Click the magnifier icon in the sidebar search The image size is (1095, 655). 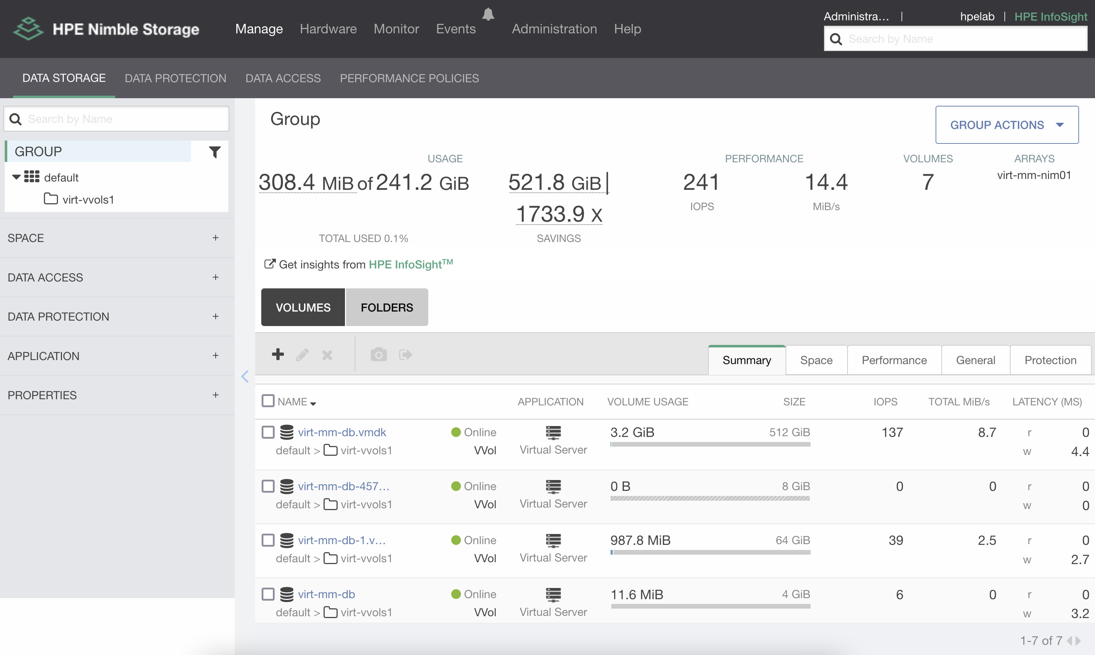click(x=16, y=119)
